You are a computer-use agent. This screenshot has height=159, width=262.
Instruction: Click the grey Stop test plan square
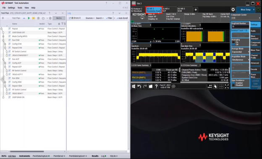click(39, 18)
